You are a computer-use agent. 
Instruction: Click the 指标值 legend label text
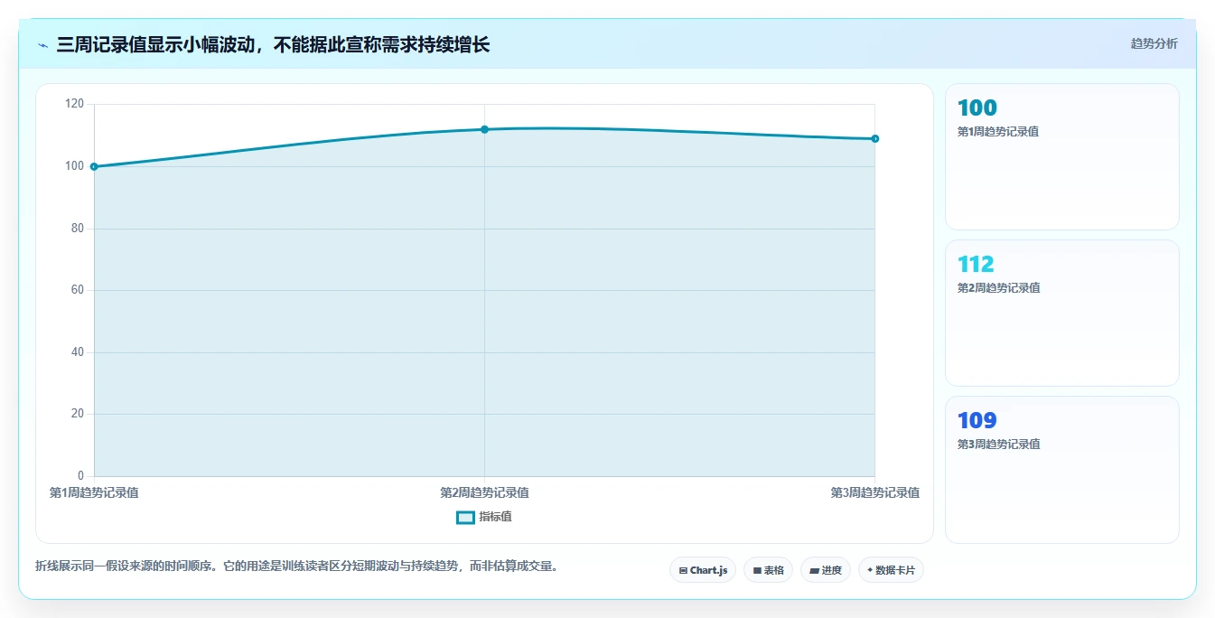click(495, 517)
